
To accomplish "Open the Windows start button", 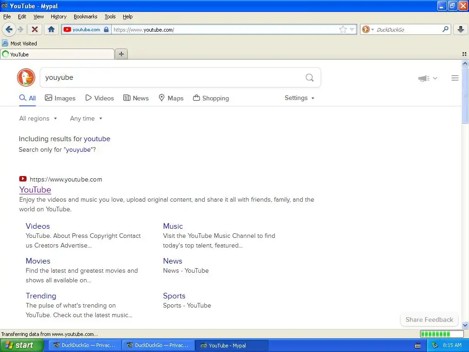I will (21, 345).
